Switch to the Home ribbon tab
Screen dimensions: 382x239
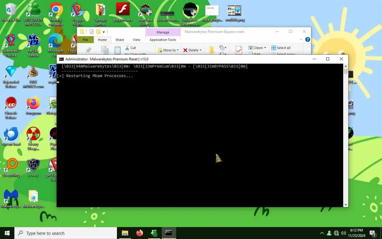point(102,40)
